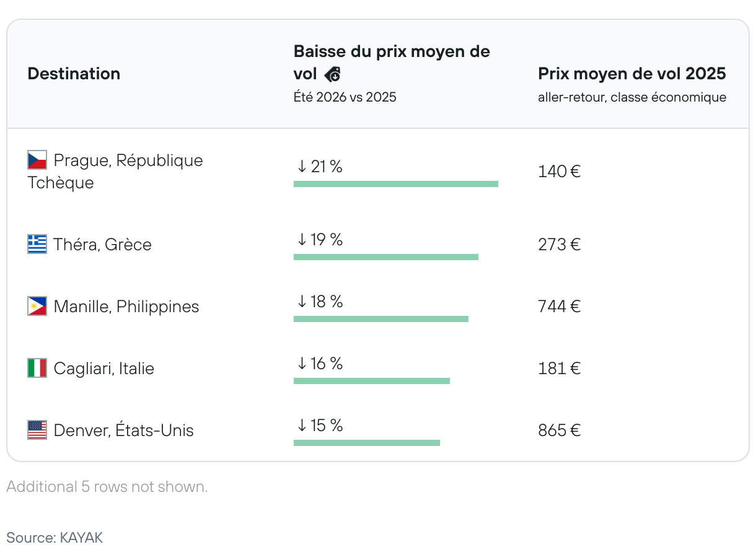Select the Denver 15 % green bar
The image size is (756, 555).
click(366, 443)
